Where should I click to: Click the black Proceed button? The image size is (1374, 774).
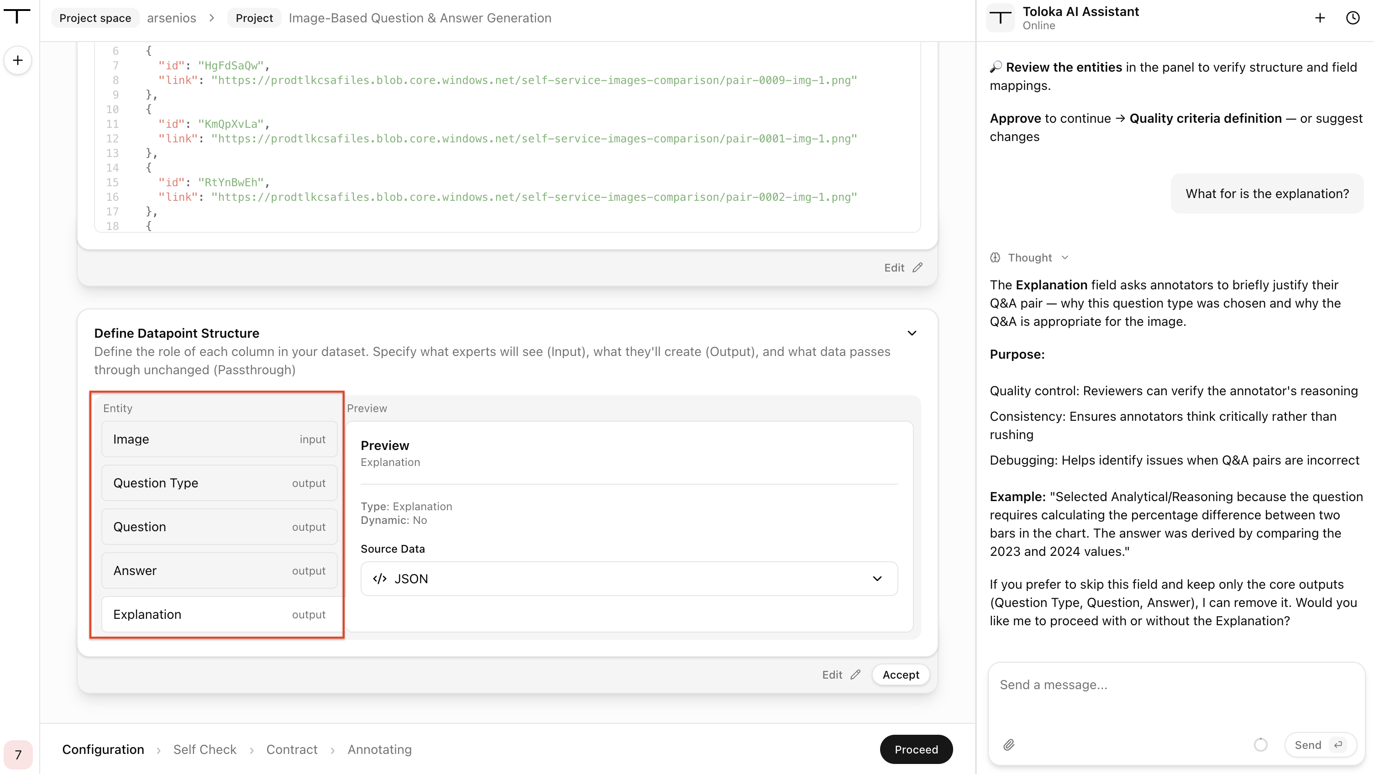pos(916,749)
